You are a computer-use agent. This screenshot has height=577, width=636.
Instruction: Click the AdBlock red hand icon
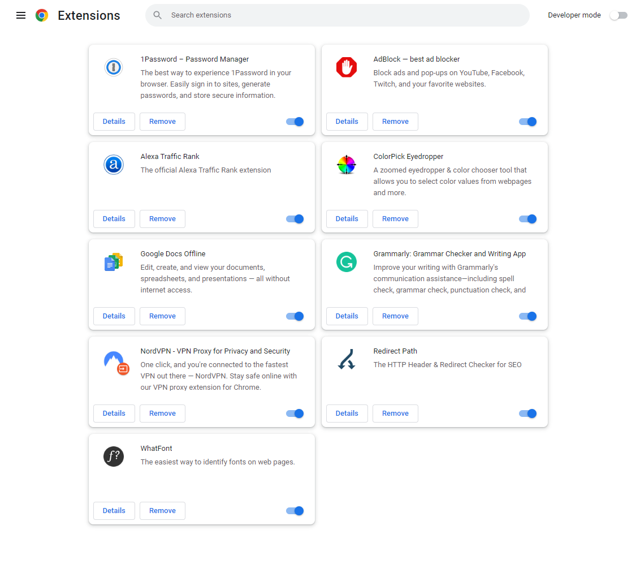coord(347,67)
